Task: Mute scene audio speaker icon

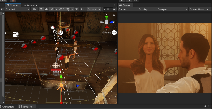Action: 46,9
